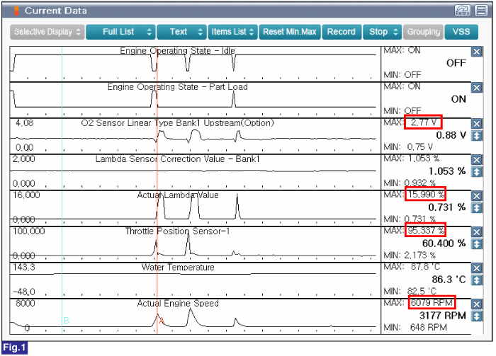The height and width of the screenshot is (356, 496).
Task: Click Engine Operating State - Idle label
Action: 177,51
